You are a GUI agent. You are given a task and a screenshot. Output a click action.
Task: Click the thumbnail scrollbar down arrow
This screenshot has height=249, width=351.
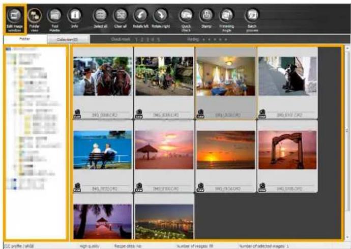pyautogui.click(x=347, y=237)
